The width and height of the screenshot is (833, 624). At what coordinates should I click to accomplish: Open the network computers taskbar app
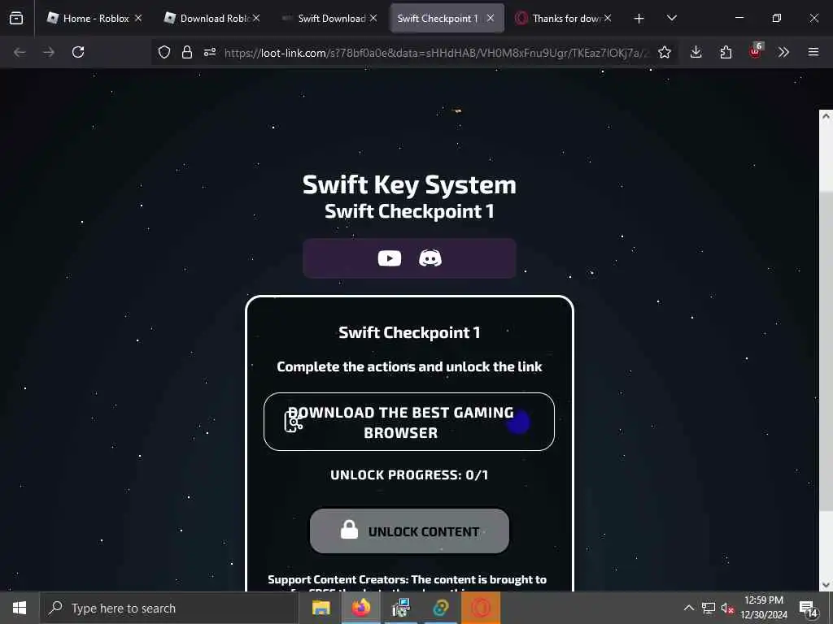401,608
